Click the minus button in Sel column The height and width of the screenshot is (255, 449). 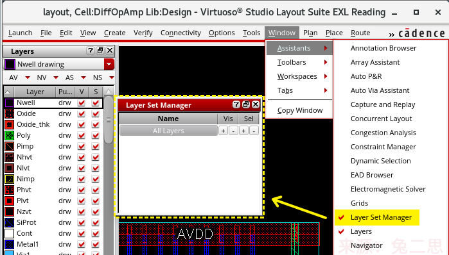254,131
